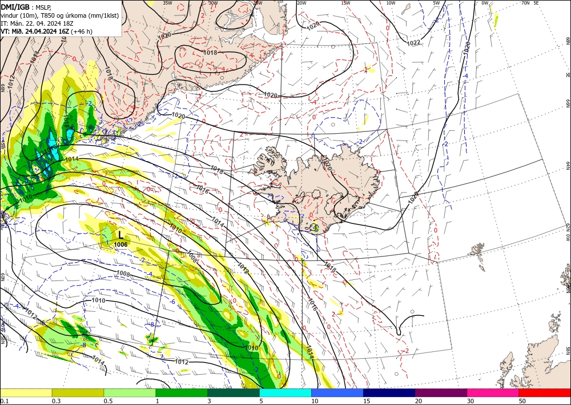
Task: Click the olive 0.3 mm legend swatch
Action: [78, 392]
